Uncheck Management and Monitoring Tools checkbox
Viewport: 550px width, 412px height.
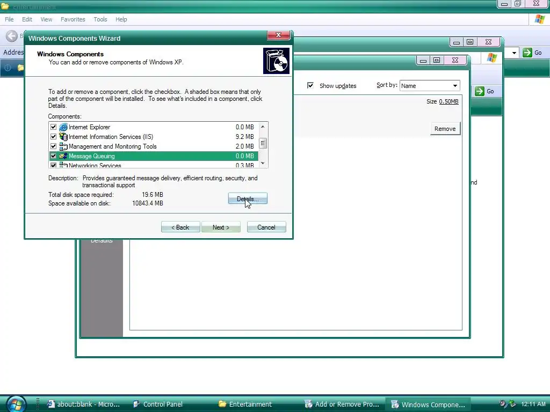point(53,146)
